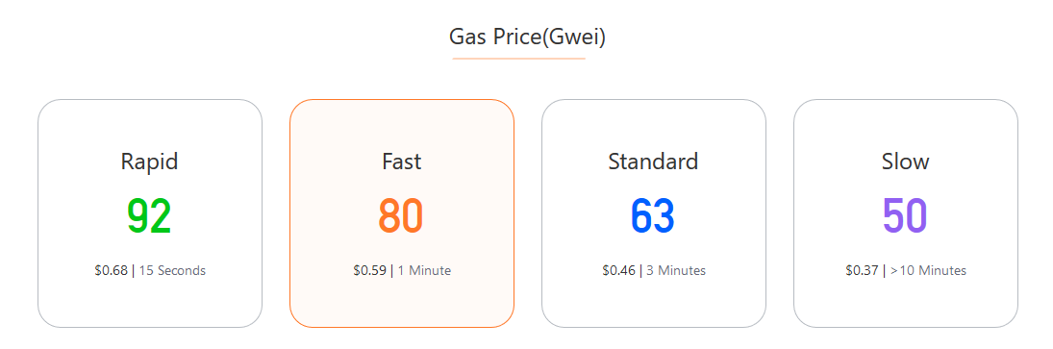Click the $0.59 Fast cost
Image resolution: width=1053 pixels, height=349 pixels.
tap(369, 270)
